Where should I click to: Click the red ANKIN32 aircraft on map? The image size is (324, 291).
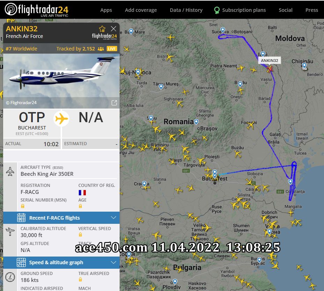click(x=270, y=69)
